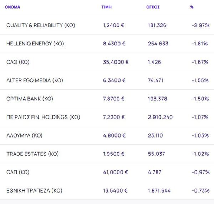Select the ΟΛΘ (ΚΟ) stock name
This screenshot has width=214, height=204.
18,62
